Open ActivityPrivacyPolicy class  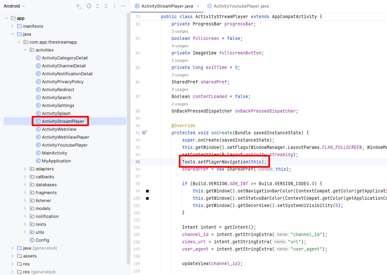(x=60, y=82)
